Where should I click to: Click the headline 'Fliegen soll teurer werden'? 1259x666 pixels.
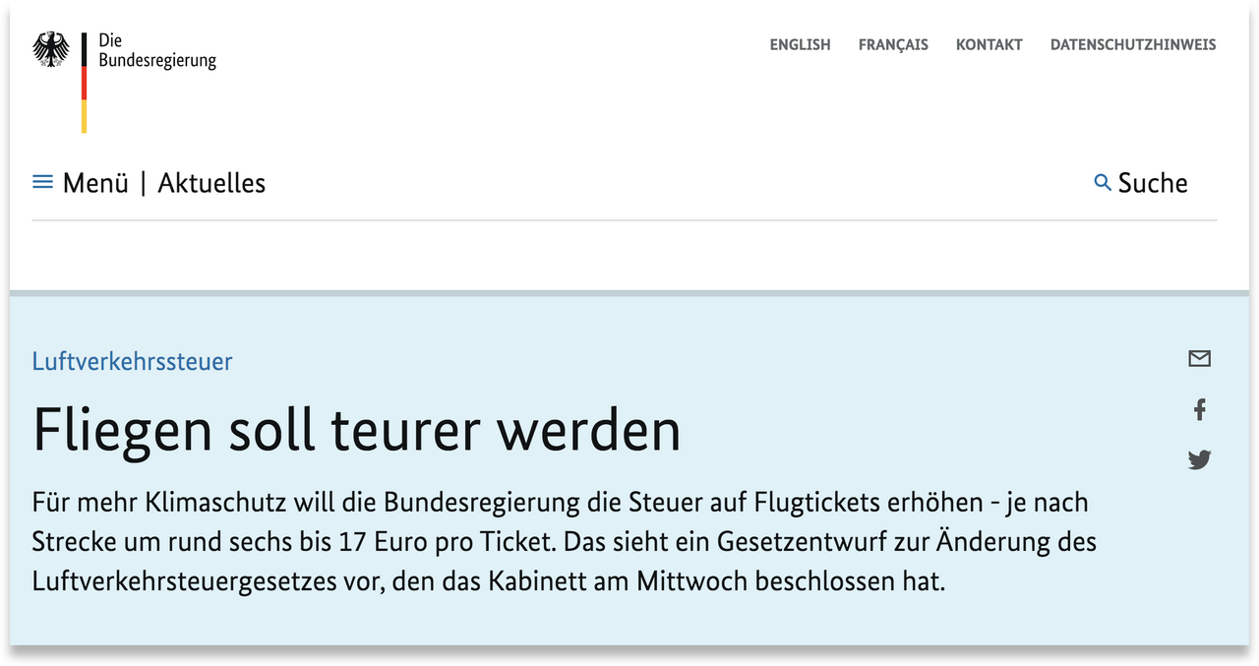(x=356, y=430)
